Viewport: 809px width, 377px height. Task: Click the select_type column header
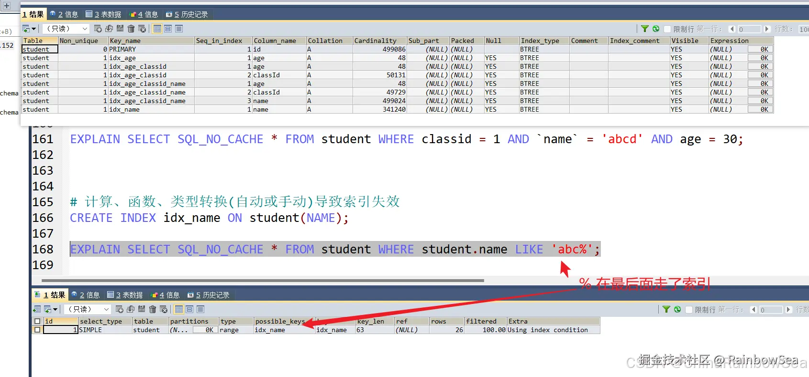[105, 321]
